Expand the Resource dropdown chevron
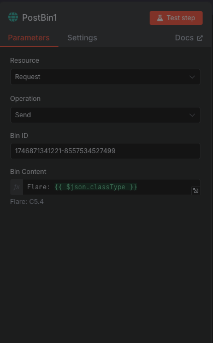The width and height of the screenshot is (213, 343). coord(192,77)
